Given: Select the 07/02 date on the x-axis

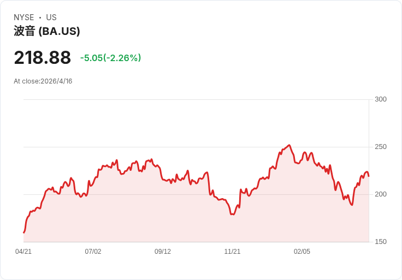Looking at the screenshot, I should (x=93, y=252).
